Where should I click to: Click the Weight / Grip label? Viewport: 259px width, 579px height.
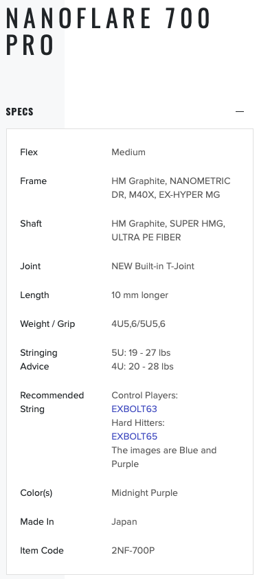[x=47, y=323]
